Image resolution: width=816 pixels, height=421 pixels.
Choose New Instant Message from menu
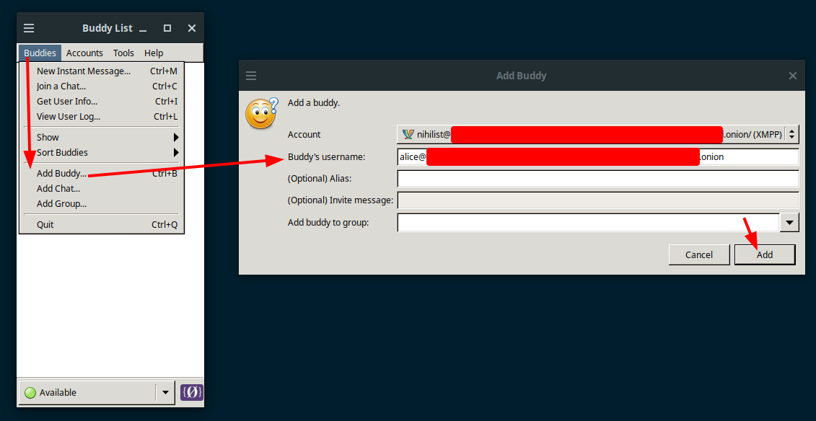(x=102, y=71)
